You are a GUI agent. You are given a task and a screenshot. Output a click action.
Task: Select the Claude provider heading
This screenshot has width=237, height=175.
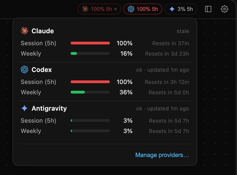(x=43, y=31)
